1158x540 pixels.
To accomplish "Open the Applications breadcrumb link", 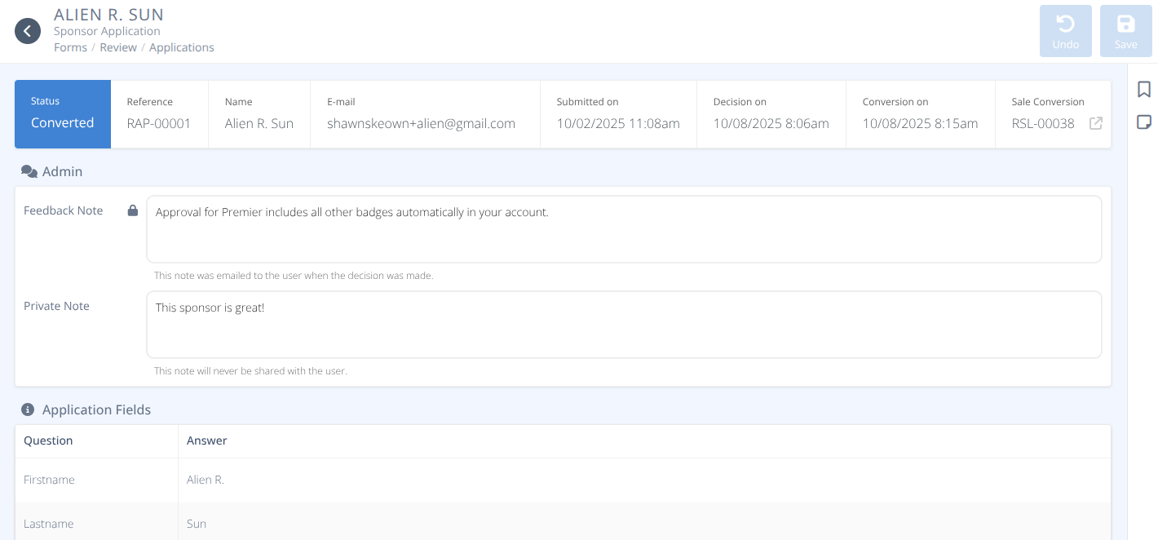I will tap(181, 47).
